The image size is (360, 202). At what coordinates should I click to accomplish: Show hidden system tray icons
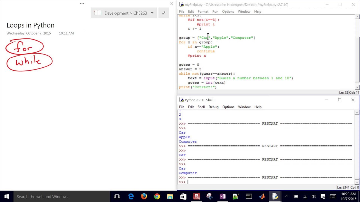coord(287,196)
